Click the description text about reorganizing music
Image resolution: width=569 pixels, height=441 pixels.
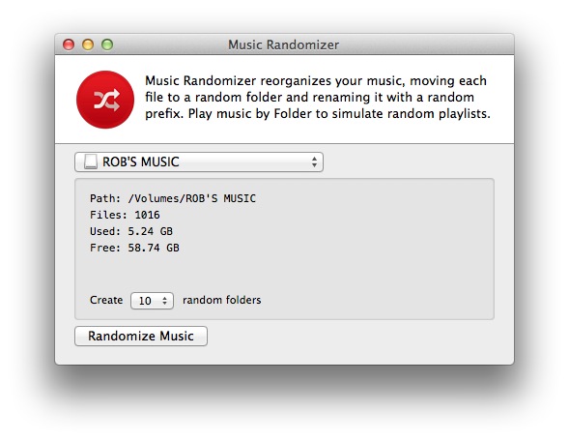(x=318, y=97)
